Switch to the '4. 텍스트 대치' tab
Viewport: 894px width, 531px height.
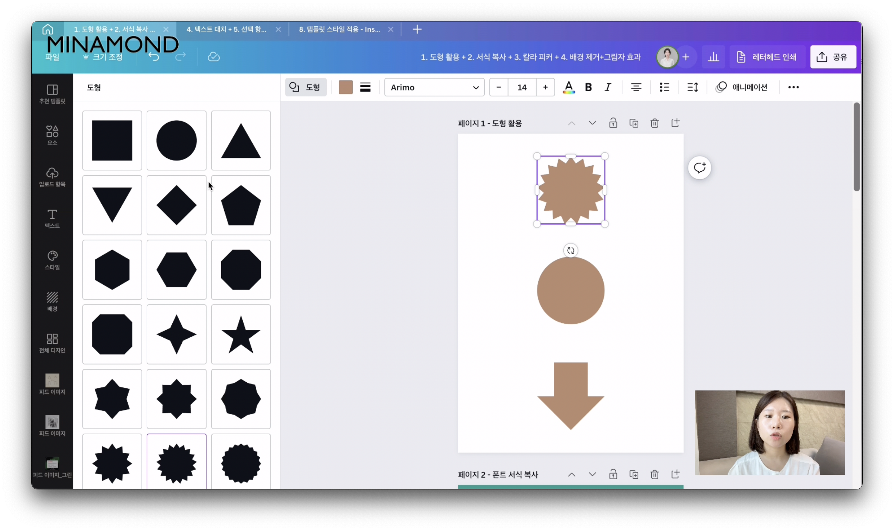click(226, 29)
